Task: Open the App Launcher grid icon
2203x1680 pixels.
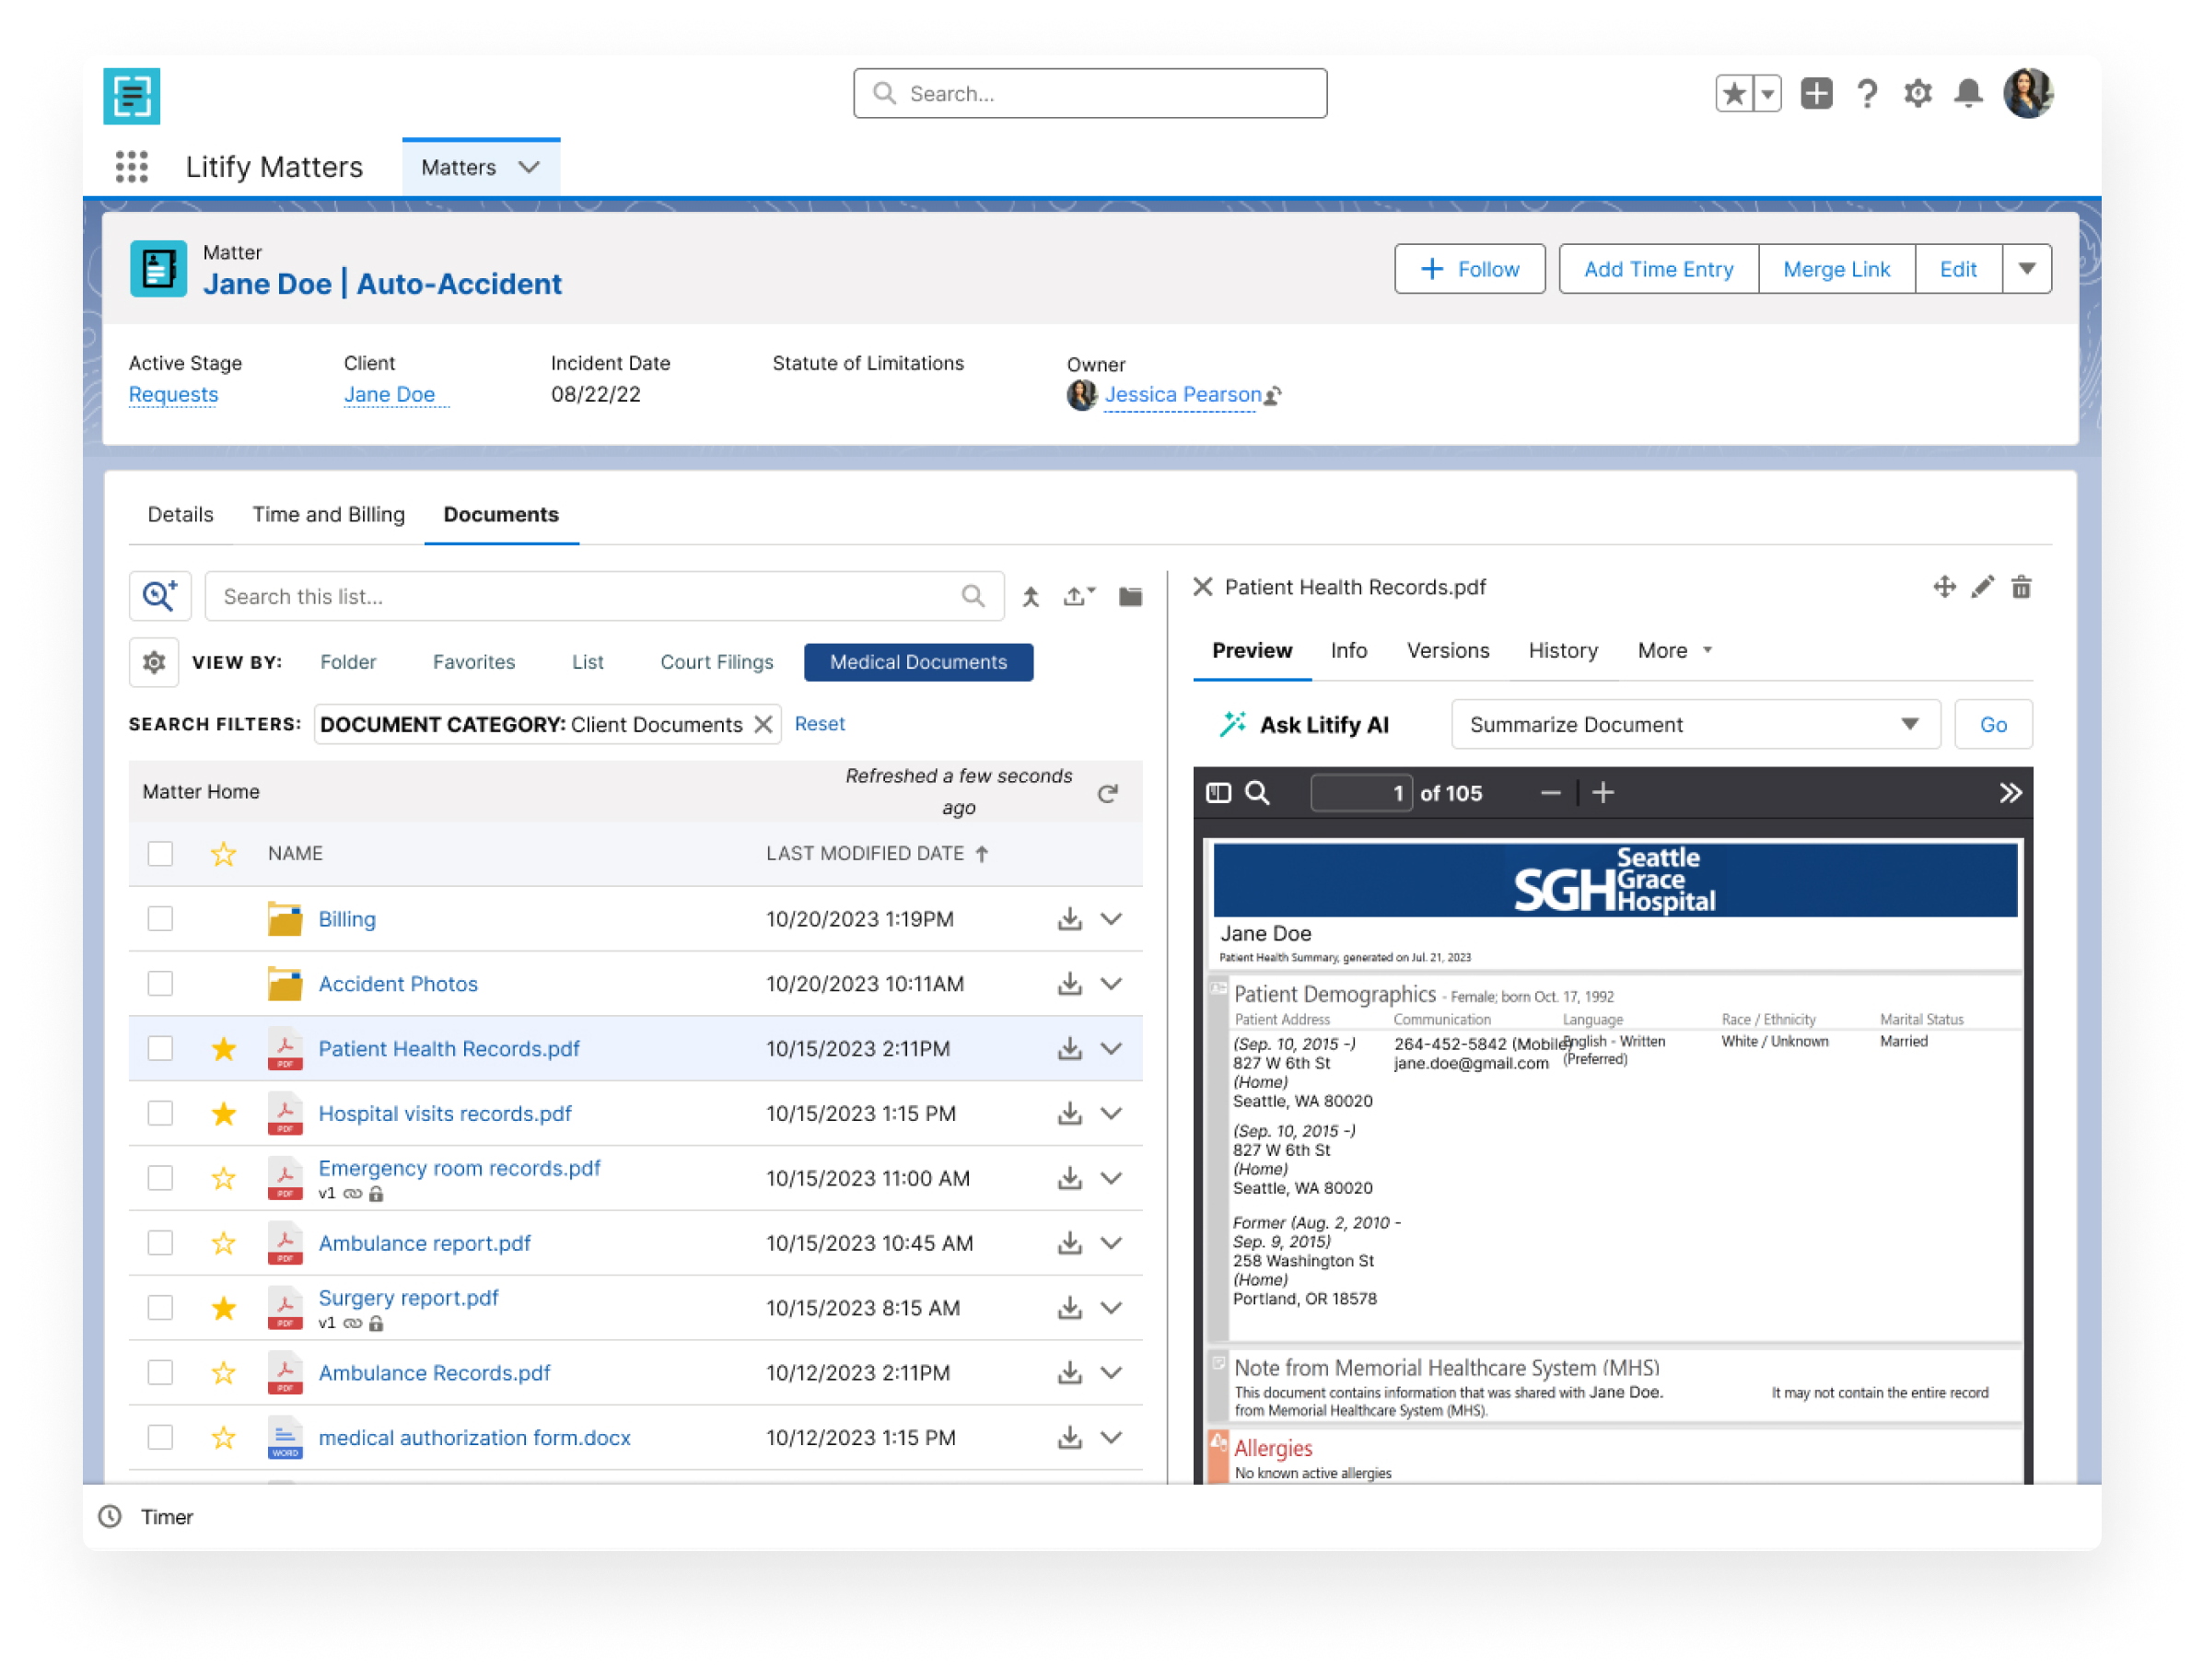Action: tap(134, 167)
